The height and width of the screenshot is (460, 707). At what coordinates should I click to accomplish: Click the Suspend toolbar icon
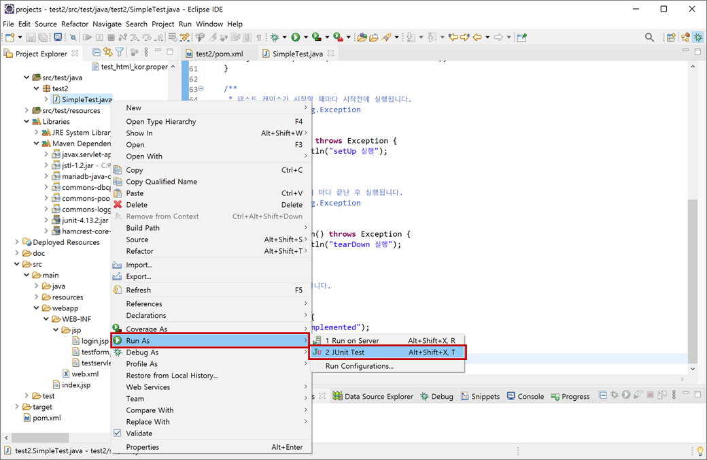(99, 37)
